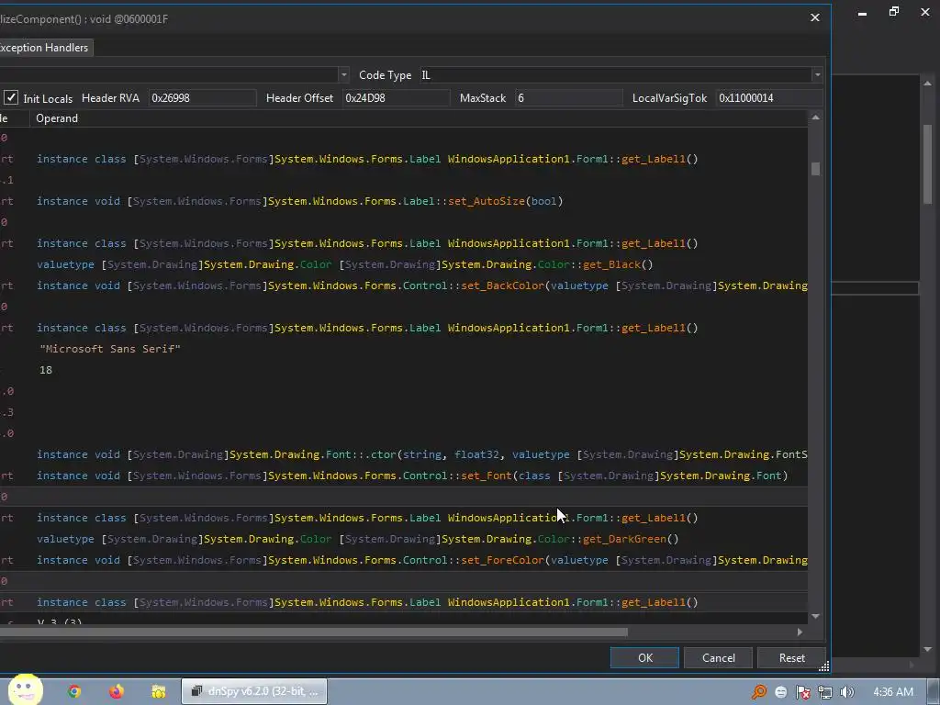Launch Firefox from the taskbar
940x705 pixels.
(117, 691)
